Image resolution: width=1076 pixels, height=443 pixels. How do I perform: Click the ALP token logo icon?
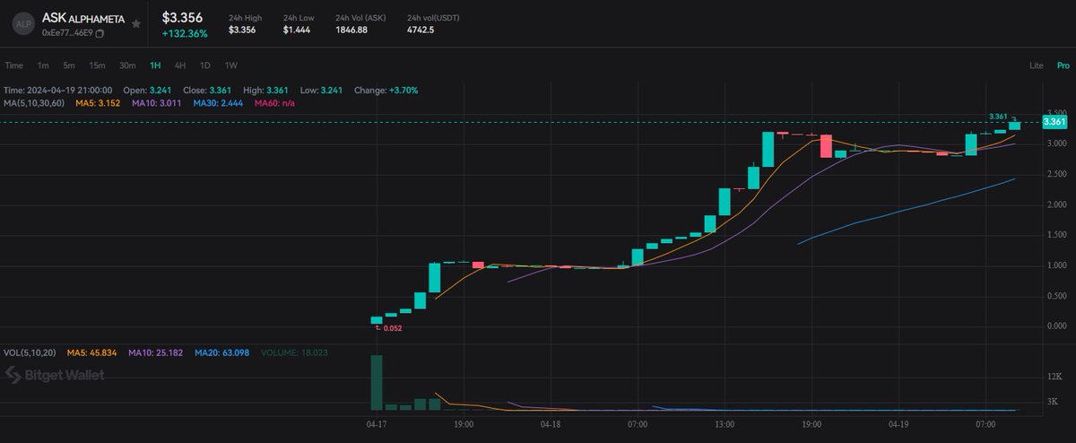[x=23, y=24]
